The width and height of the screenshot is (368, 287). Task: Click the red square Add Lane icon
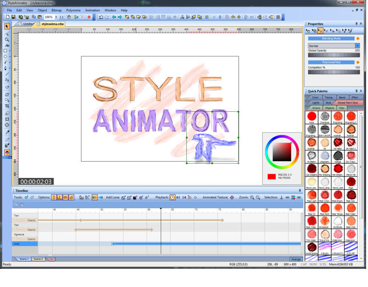[135, 198]
